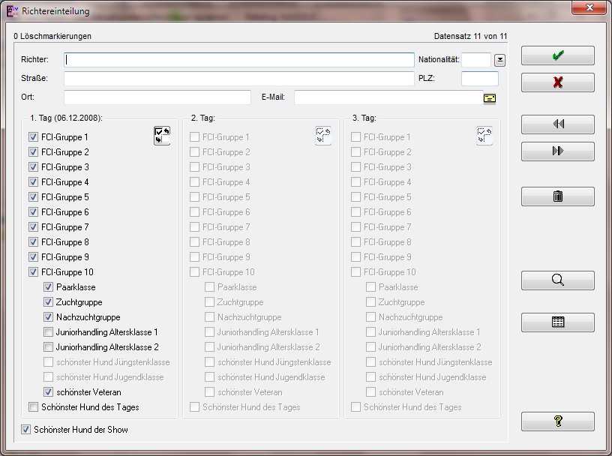Screen dimensions: 612x456
Task: Click the Richtereinteilung title bar app icon
Action: click(13, 11)
